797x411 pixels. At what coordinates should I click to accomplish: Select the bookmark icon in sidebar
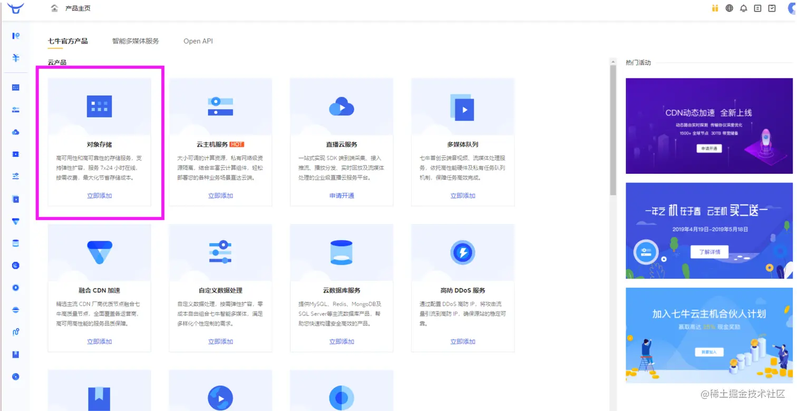click(16, 355)
